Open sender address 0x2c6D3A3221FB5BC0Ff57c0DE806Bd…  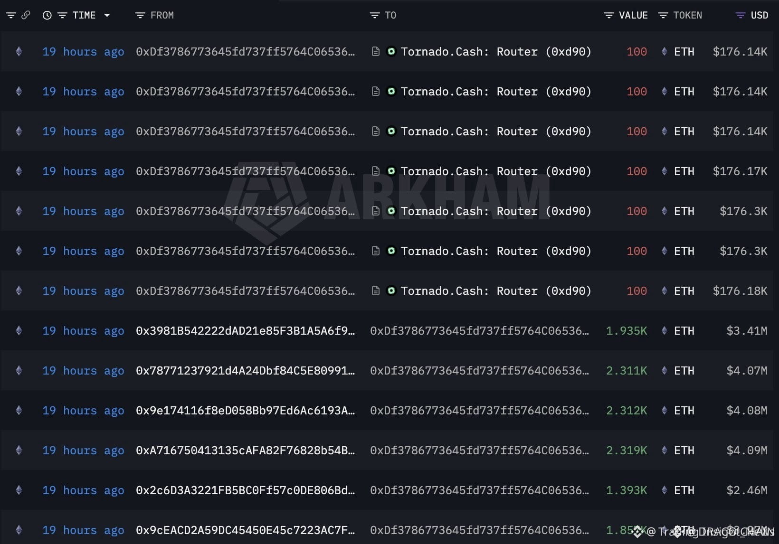click(x=245, y=490)
